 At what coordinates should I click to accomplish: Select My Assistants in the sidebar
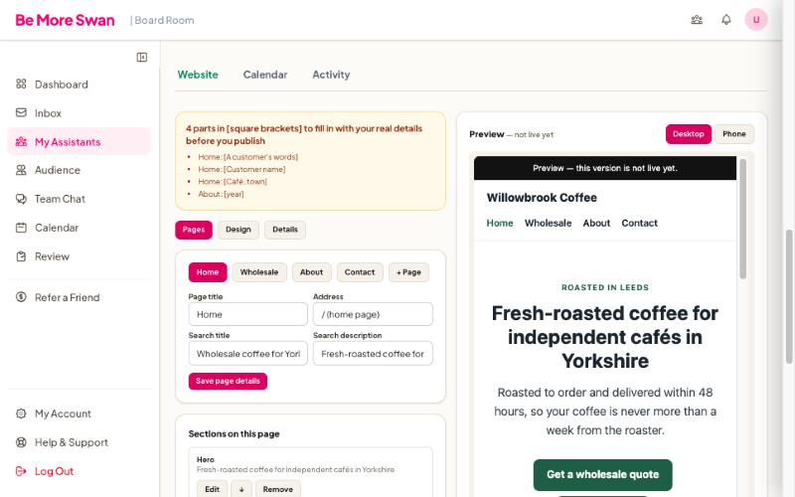79,141
